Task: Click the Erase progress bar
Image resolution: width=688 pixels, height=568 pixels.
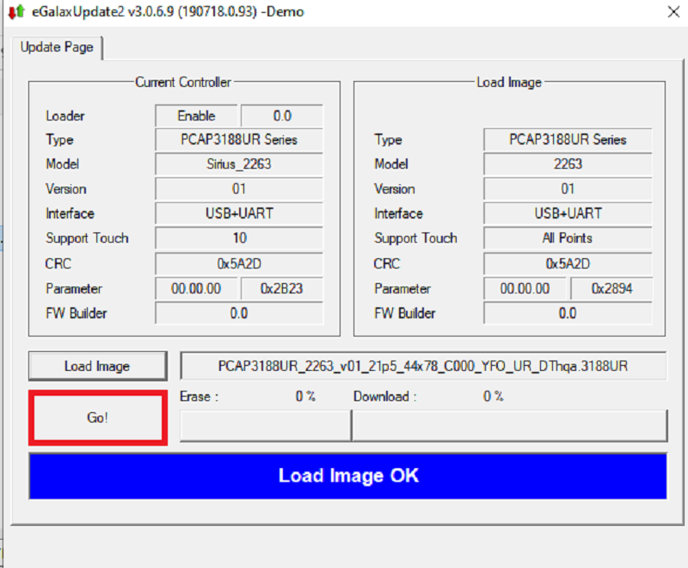Action: [x=265, y=425]
